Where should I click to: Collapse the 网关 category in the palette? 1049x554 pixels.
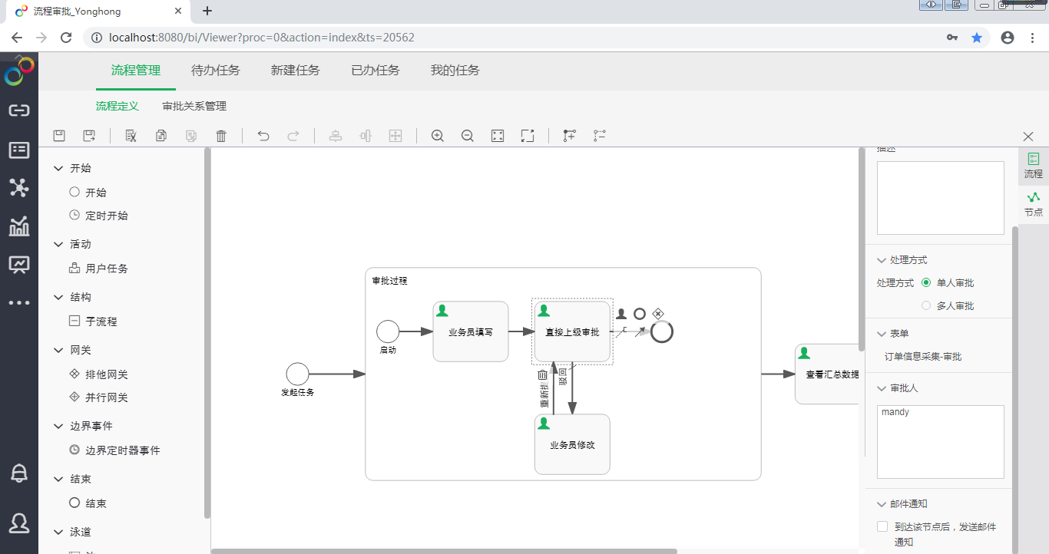(x=58, y=350)
